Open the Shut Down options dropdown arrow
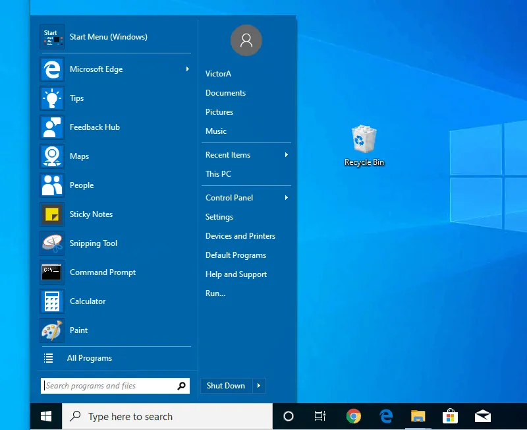 pos(259,385)
